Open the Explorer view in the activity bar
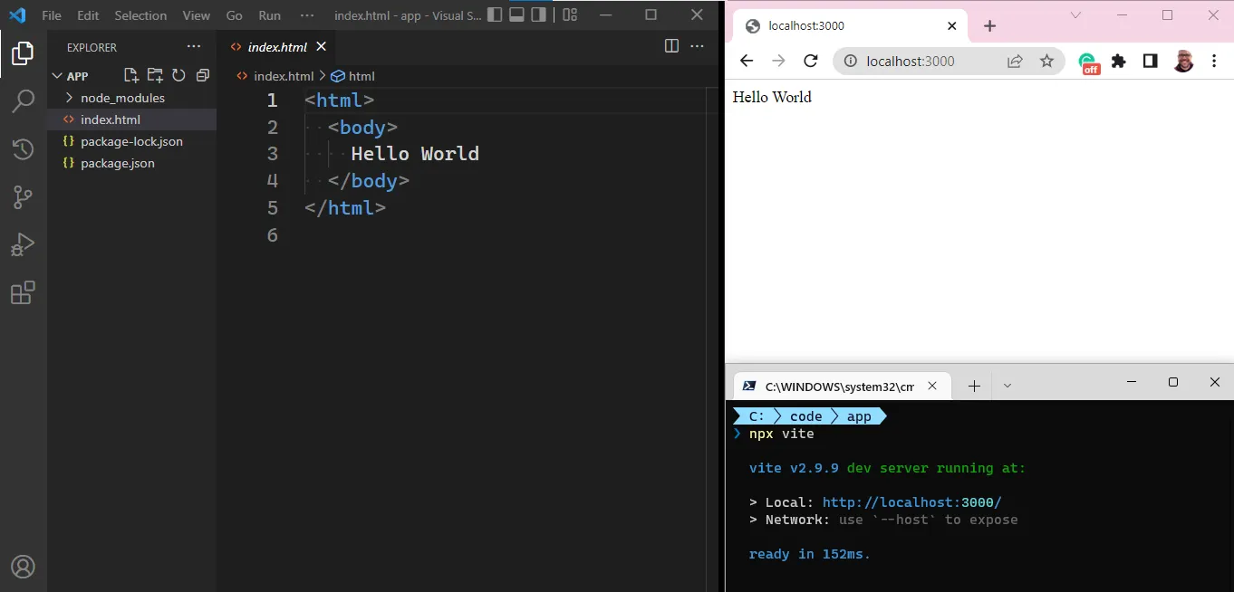The image size is (1234, 592). click(x=23, y=53)
